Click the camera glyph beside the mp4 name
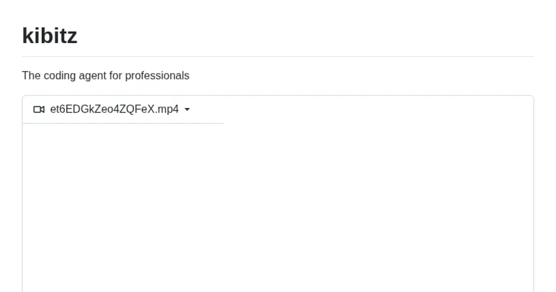This screenshot has height=292, width=556. 39,109
